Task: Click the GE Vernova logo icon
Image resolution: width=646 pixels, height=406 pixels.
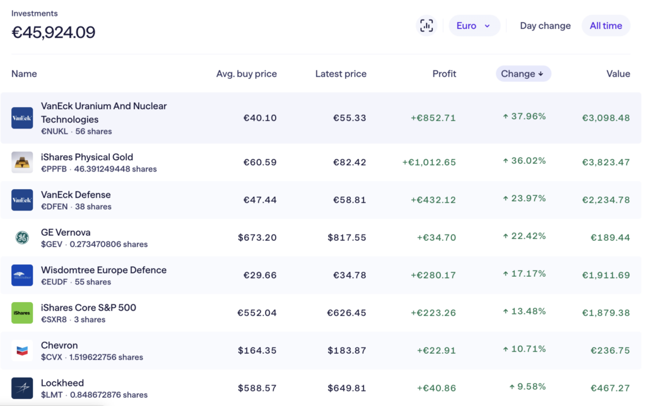Action: [x=22, y=238]
